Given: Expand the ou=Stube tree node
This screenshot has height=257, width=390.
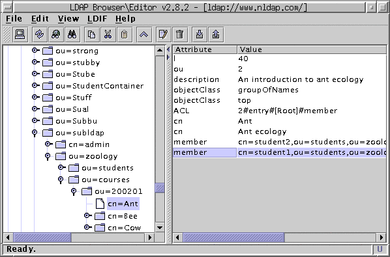Looking at the screenshot, I should tap(36, 74).
